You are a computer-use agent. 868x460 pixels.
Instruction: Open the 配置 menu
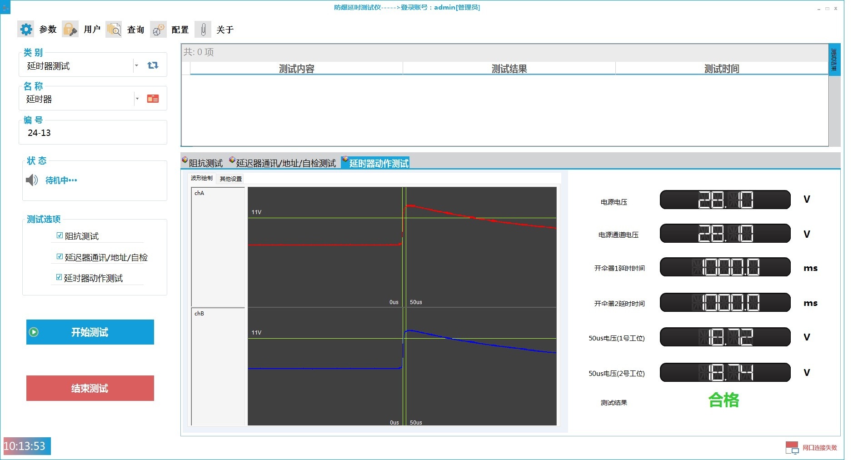click(180, 30)
